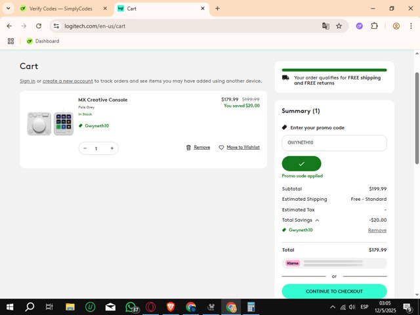
Task: Open Windows taskbar search
Action: (30, 307)
